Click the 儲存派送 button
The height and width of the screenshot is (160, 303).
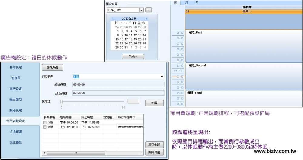52,68
